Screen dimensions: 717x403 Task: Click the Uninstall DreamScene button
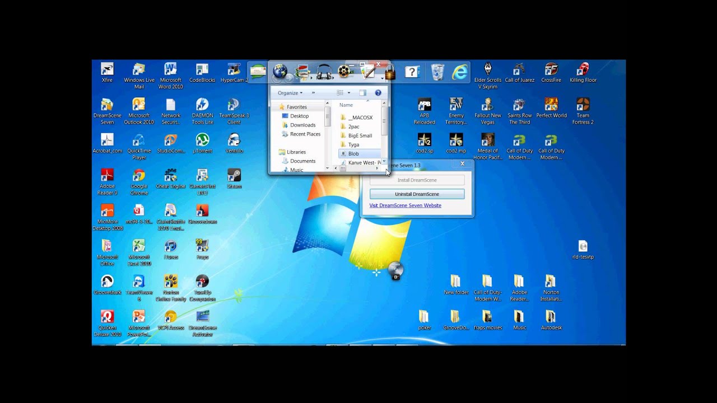417,194
